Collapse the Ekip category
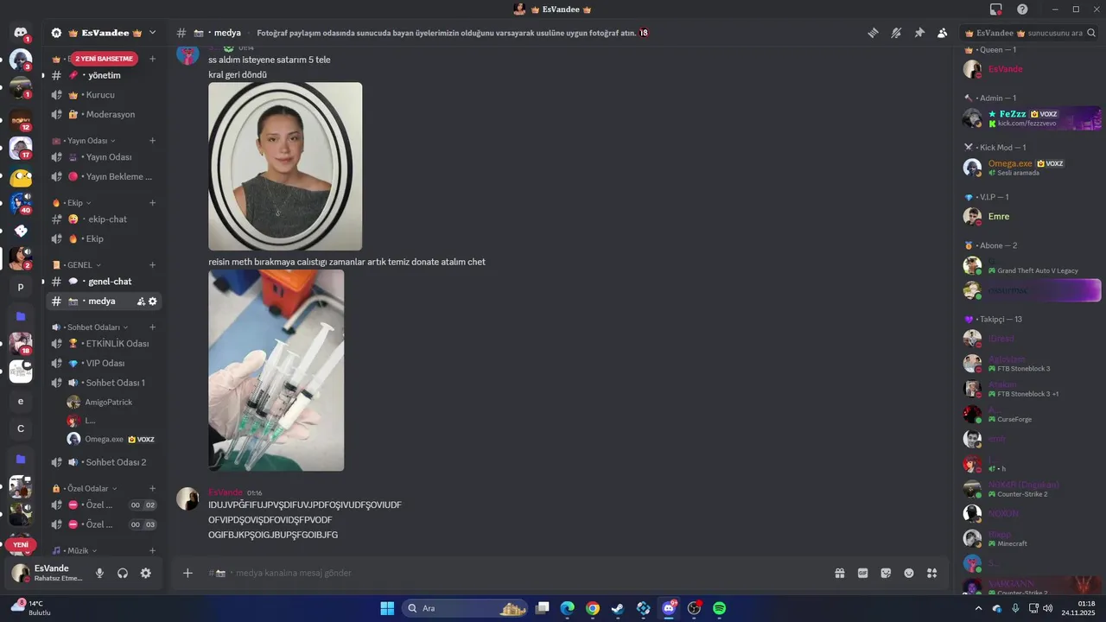The width and height of the screenshot is (1106, 622). point(71,203)
